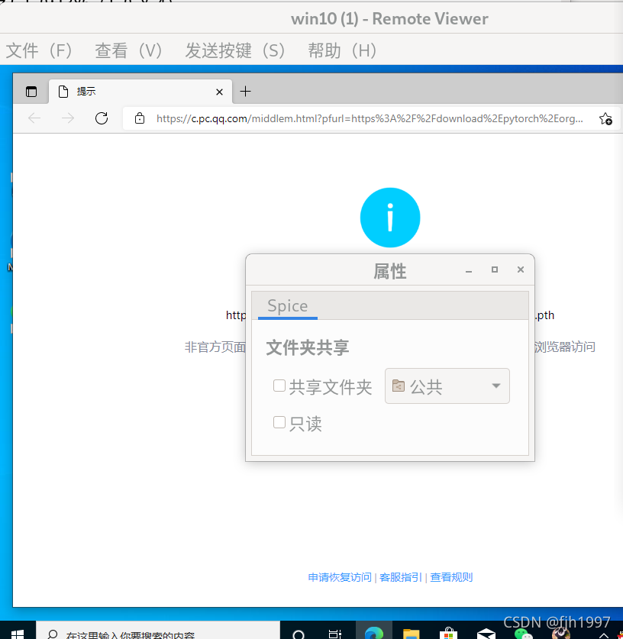The image size is (623, 639).
Task: Enable the 只读 checkbox
Action: coord(279,422)
